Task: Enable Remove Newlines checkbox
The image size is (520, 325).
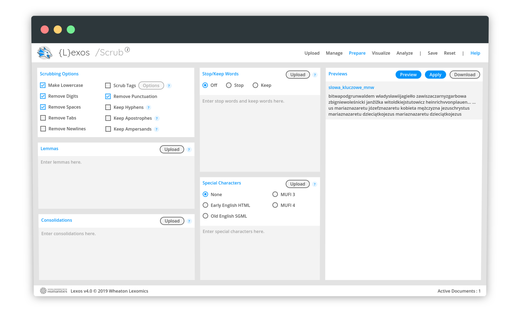Action: point(43,129)
